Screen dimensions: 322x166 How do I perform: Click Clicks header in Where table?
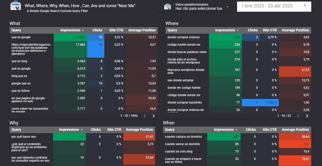[x=253, y=30]
